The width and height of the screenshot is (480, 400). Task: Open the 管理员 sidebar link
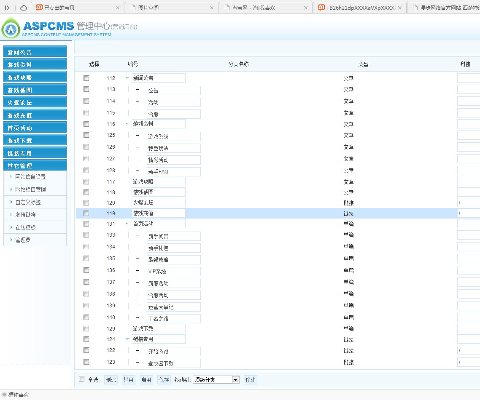(x=35, y=240)
